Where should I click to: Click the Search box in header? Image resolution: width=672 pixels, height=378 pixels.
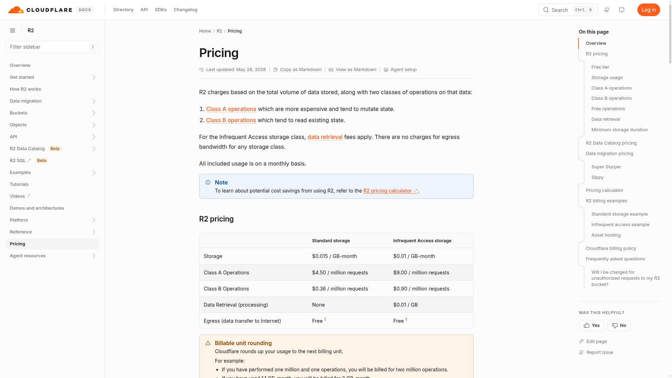(x=568, y=10)
